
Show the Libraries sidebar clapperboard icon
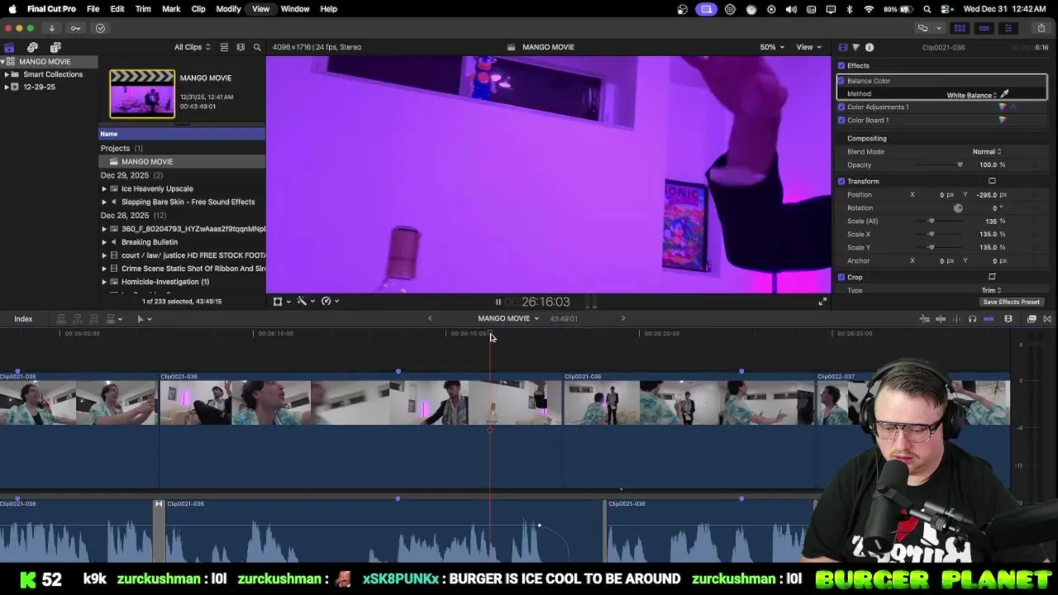coord(9,47)
